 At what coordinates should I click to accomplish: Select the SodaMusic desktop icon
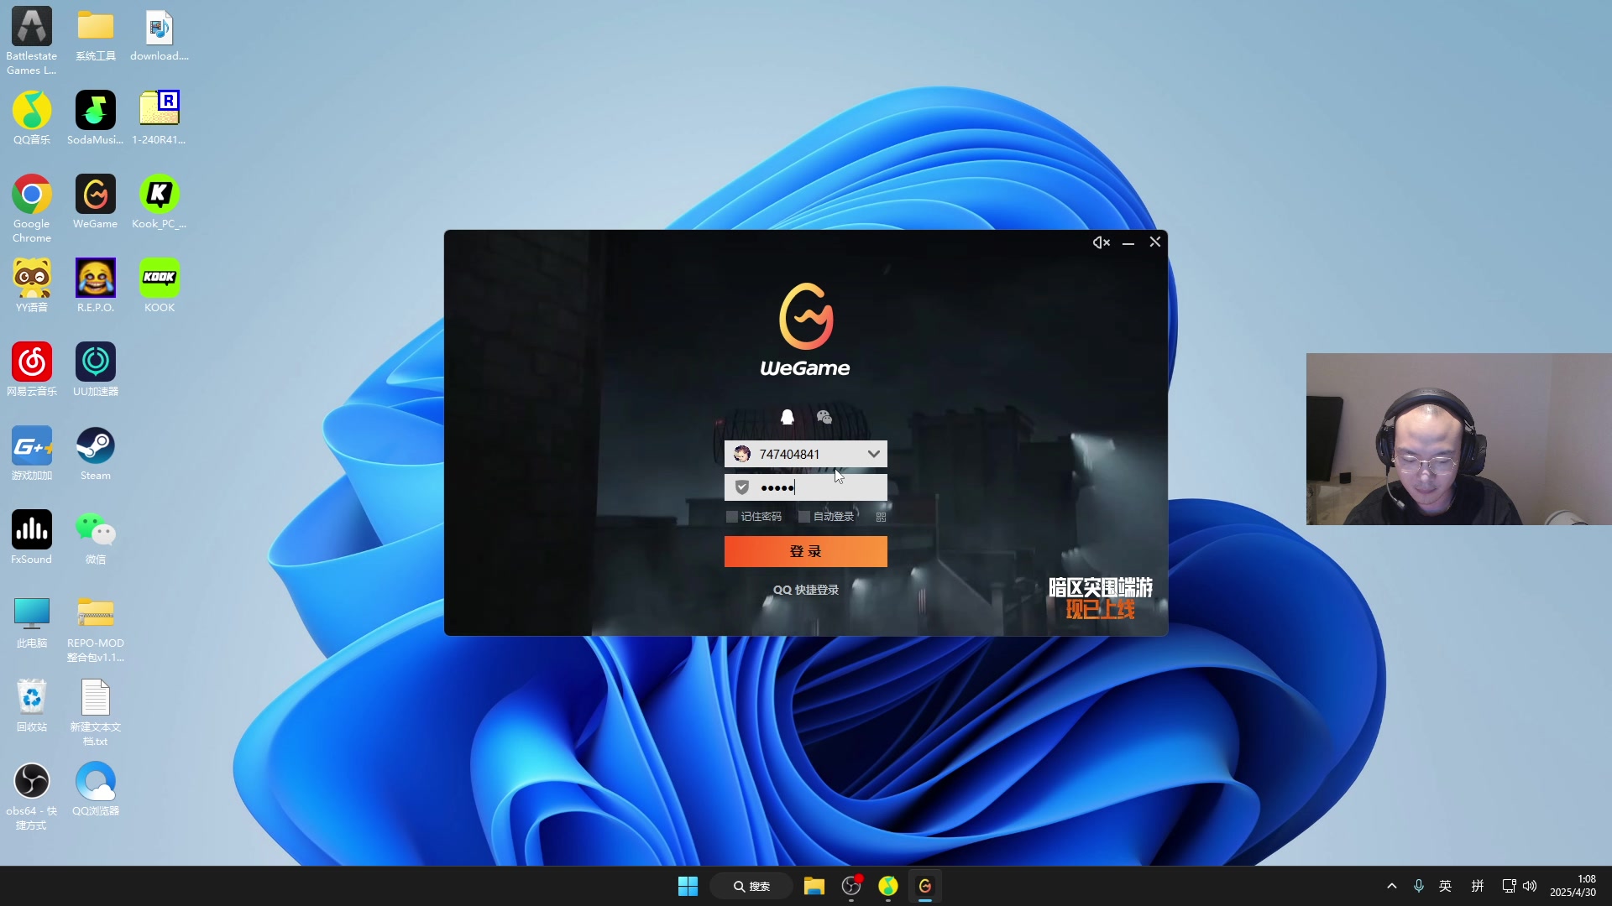coord(96,118)
